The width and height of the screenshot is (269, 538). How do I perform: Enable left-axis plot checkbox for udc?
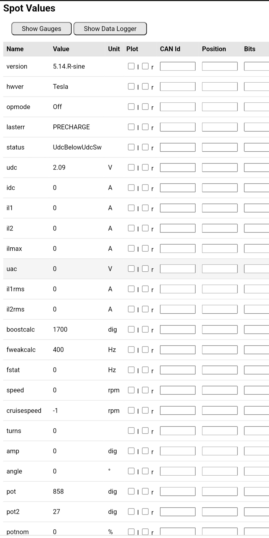131,167
